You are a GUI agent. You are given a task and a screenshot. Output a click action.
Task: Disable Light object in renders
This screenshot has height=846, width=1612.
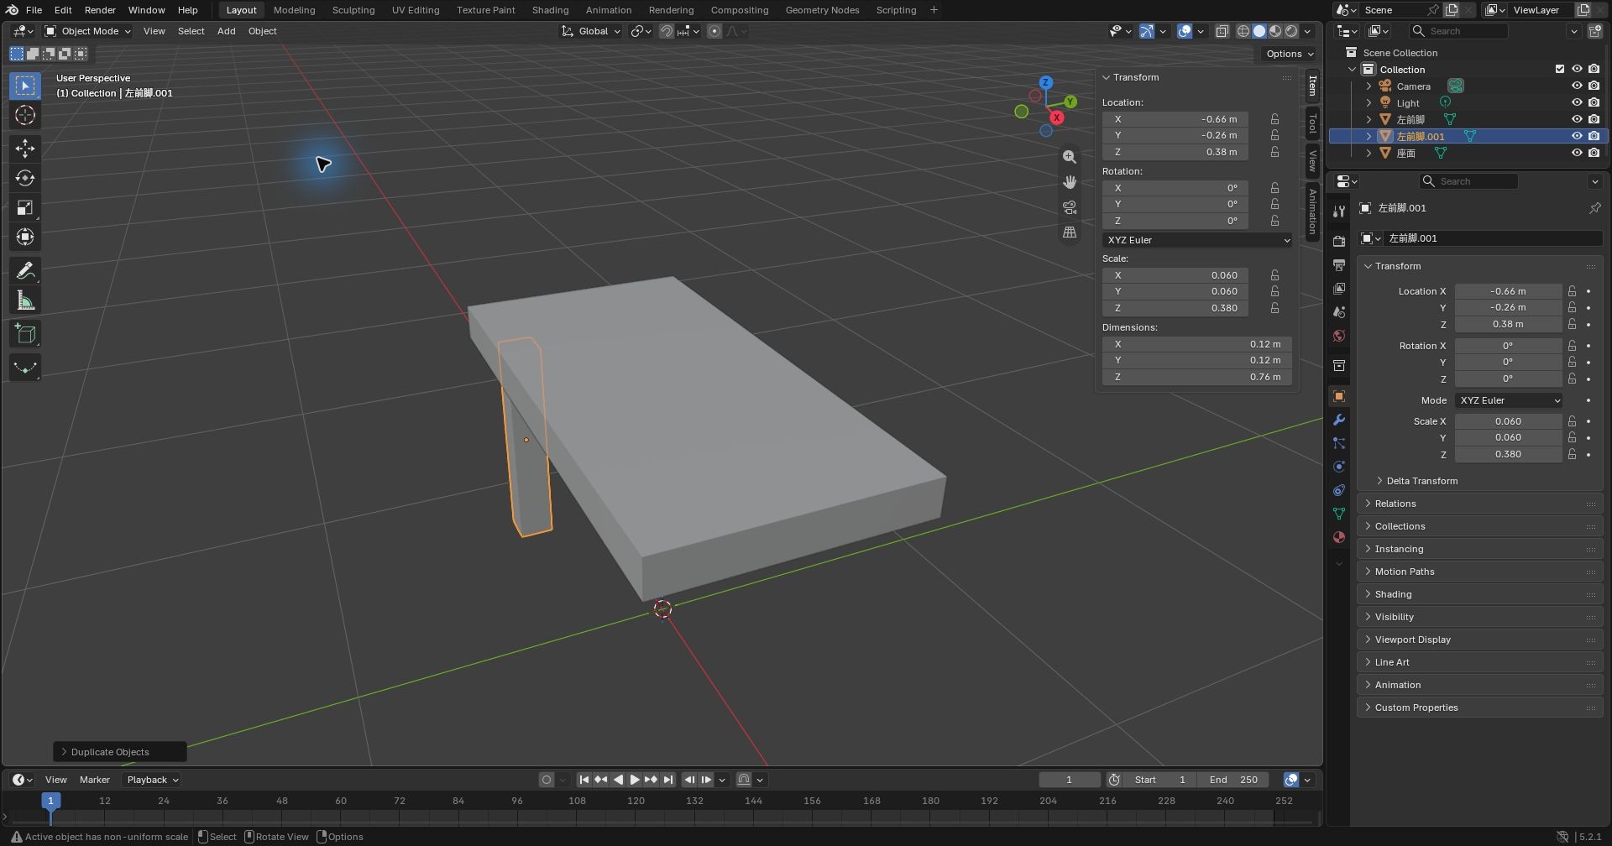coord(1594,102)
